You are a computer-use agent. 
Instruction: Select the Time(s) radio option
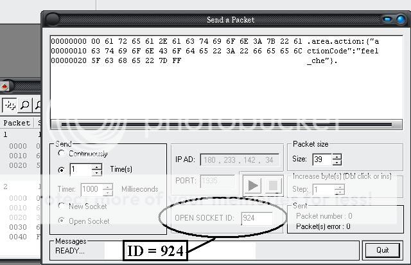click(62, 170)
